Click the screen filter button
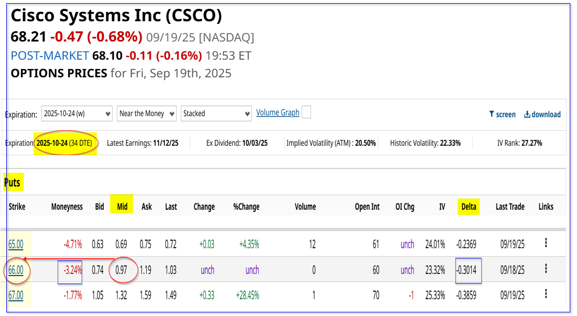The image size is (577, 316). (x=502, y=115)
